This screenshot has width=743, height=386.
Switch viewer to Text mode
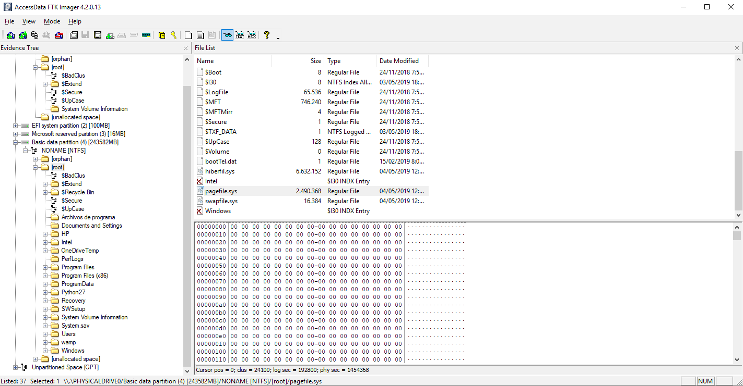tap(239, 35)
